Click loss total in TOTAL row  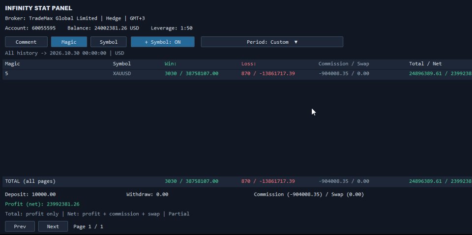pyautogui.click(x=268, y=181)
